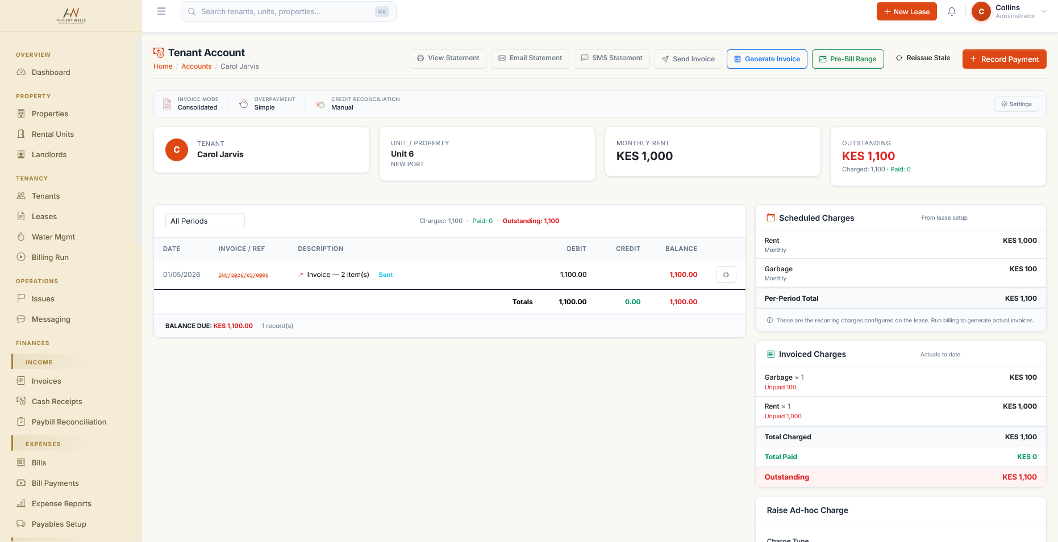Click the Record Payment button

click(x=1004, y=59)
